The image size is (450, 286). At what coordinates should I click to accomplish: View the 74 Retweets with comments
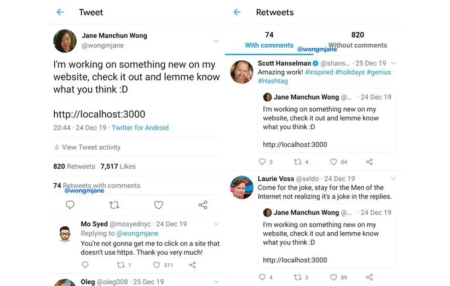(x=97, y=185)
